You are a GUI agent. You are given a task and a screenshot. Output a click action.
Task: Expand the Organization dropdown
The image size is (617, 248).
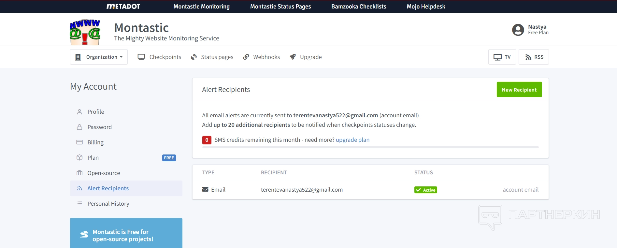tap(99, 57)
